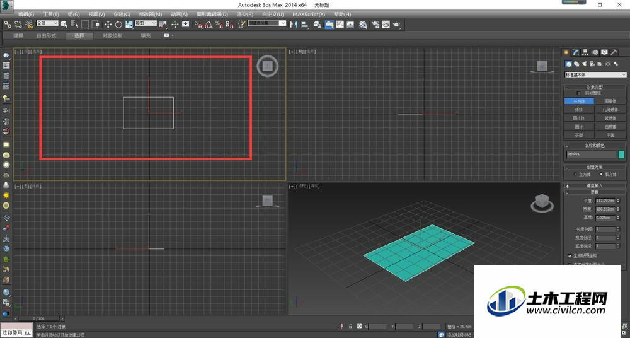Viewport: 630px width, 338px height.
Task: Switch to the Display panel icon
Action: click(x=604, y=52)
